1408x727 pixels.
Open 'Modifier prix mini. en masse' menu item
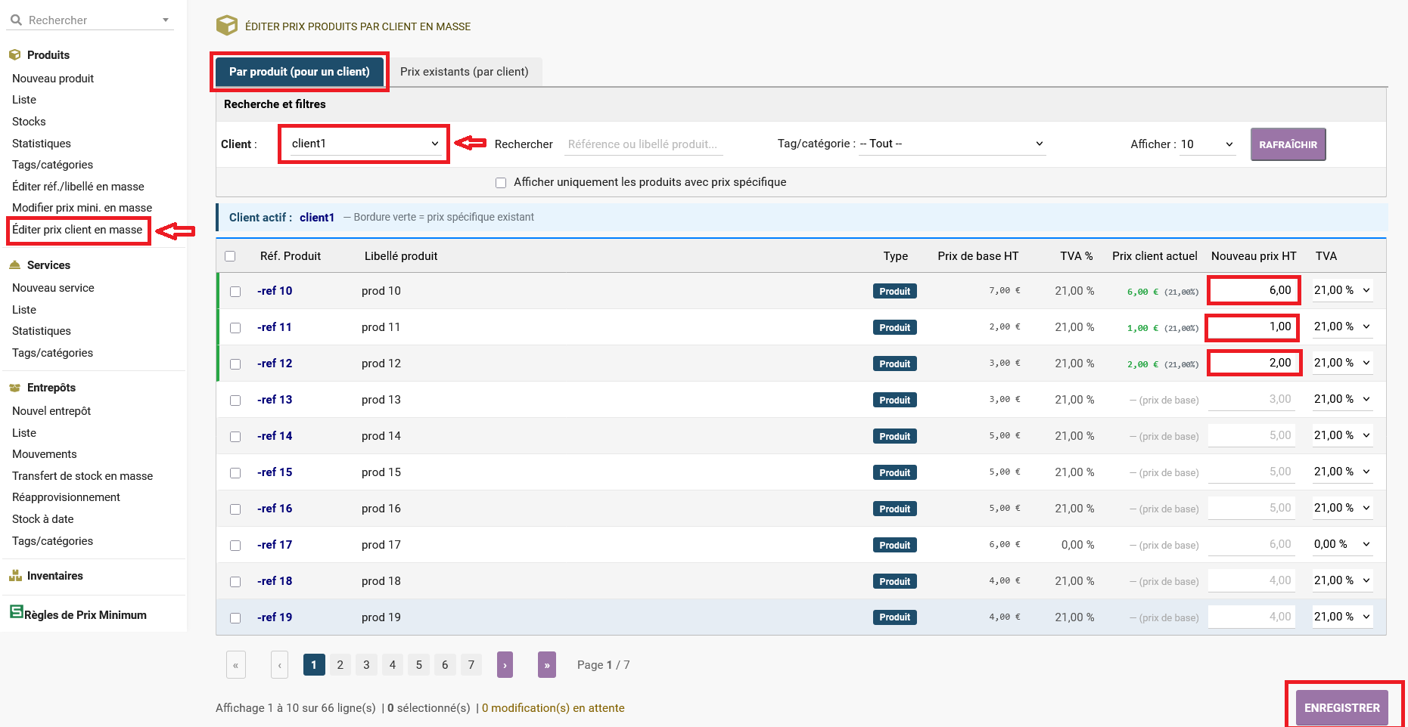coord(82,208)
